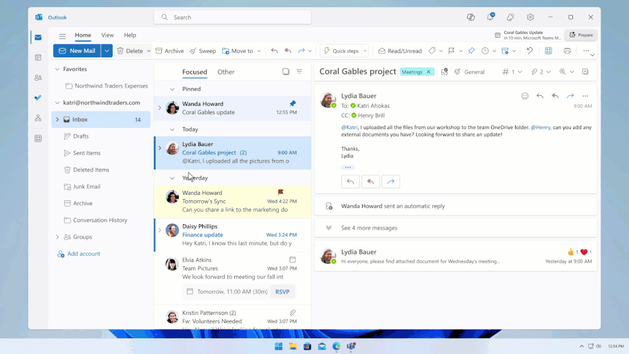Click the Flag icon in the ribbon
The width and height of the screenshot is (629, 354).
click(451, 50)
